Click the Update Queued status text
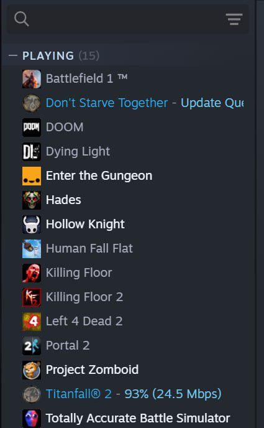 tap(212, 103)
